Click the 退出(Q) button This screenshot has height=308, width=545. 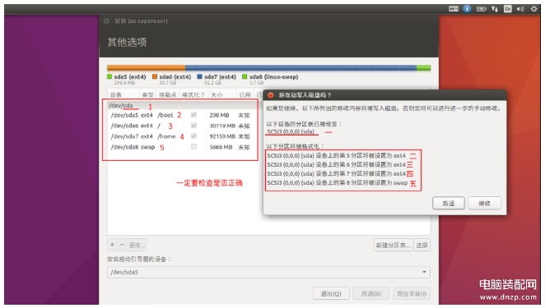tap(331, 294)
